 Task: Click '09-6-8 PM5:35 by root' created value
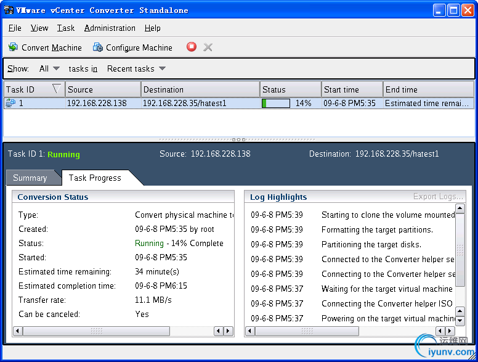pyautogui.click(x=174, y=229)
